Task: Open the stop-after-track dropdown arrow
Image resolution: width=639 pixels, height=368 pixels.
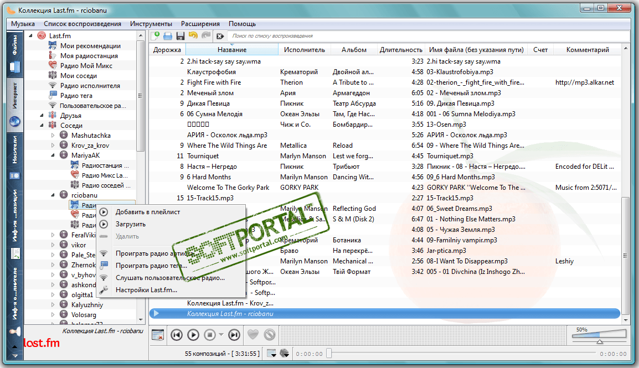Action: (221, 335)
